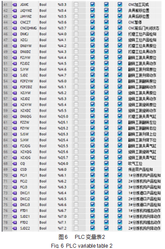This screenshot has height=249, width=165.
Task: Click the address cell %Q5.3
Action: [x=63, y=134]
